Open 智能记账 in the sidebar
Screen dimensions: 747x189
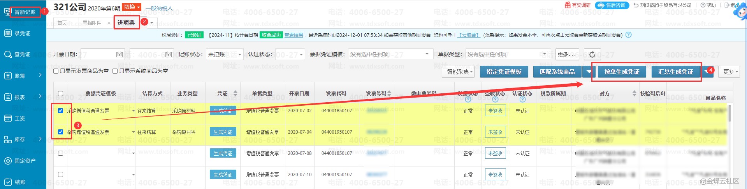21,12
